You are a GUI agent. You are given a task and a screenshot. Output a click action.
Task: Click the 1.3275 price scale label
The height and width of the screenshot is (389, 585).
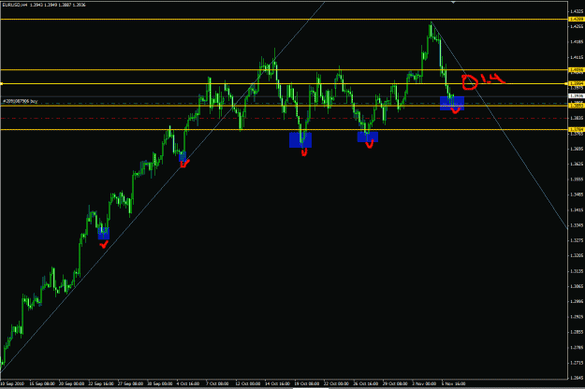(x=577, y=240)
